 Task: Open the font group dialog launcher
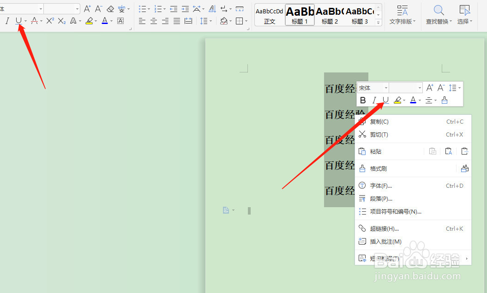click(131, 29)
